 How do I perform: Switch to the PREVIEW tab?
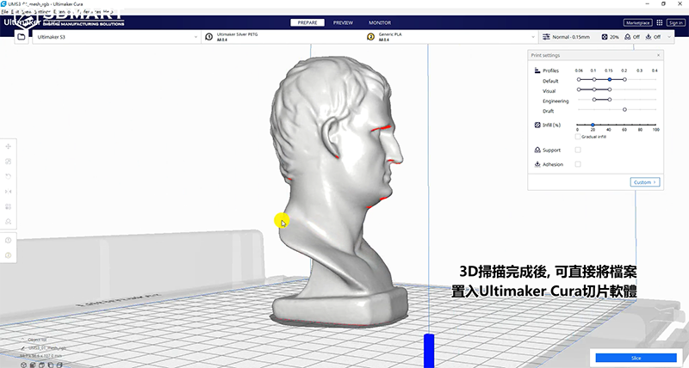click(343, 22)
